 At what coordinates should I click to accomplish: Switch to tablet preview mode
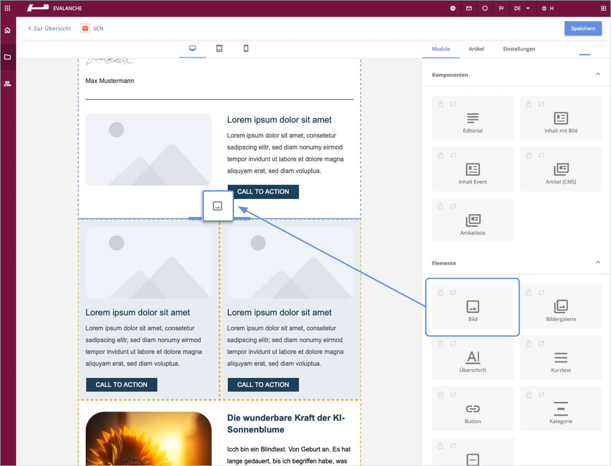219,48
